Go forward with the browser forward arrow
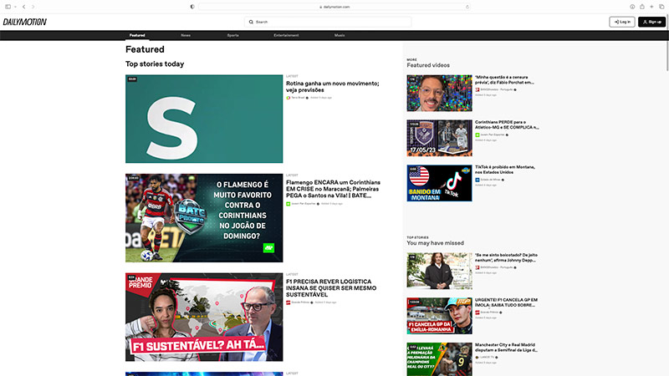The width and height of the screenshot is (669, 376). [33, 7]
